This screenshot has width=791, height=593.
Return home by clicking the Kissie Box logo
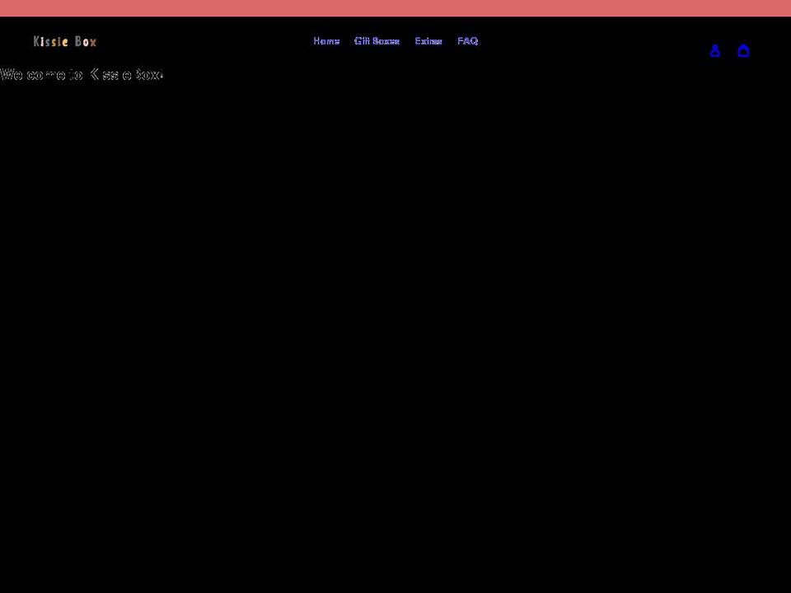tap(64, 41)
